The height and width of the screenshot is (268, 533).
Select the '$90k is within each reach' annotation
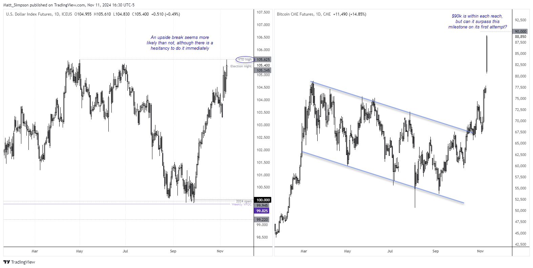click(x=477, y=21)
